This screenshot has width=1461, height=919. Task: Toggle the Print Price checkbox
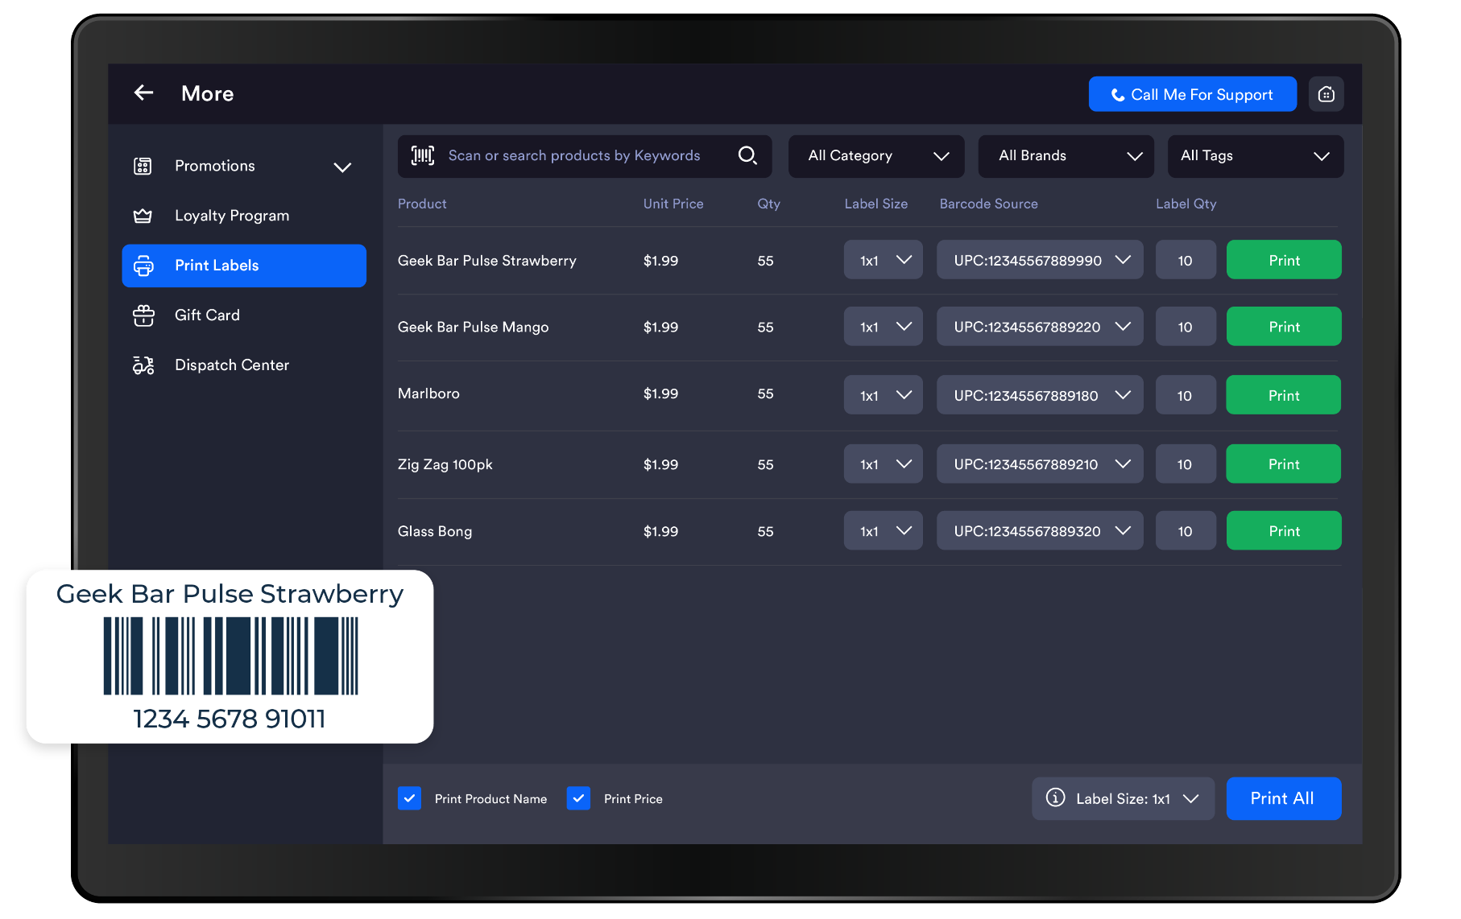(578, 798)
